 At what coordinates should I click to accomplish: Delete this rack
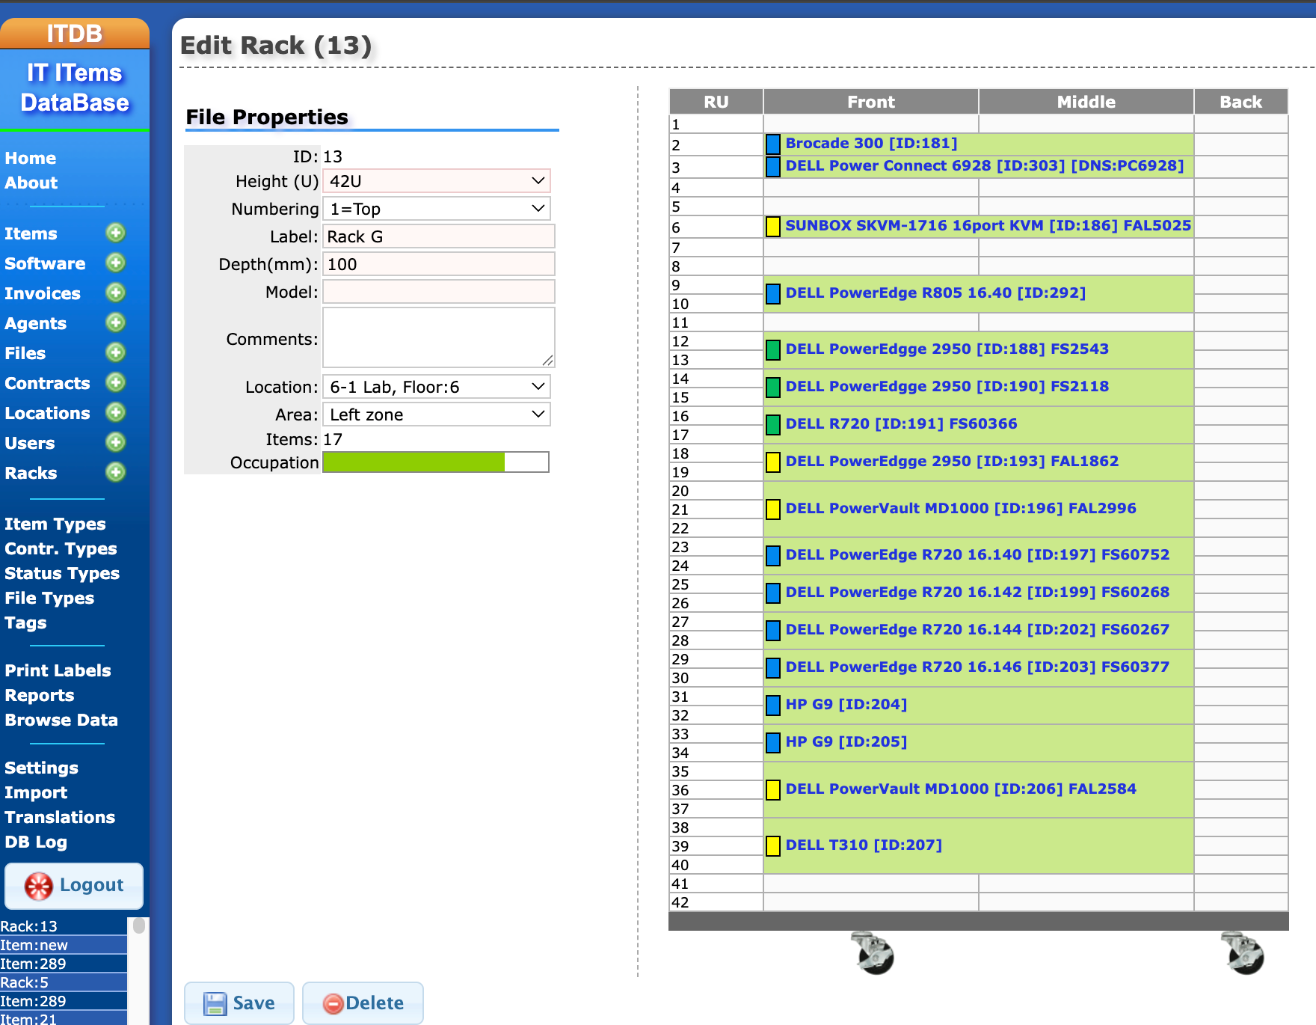[x=363, y=1003]
